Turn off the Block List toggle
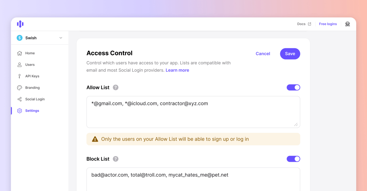 (x=293, y=159)
